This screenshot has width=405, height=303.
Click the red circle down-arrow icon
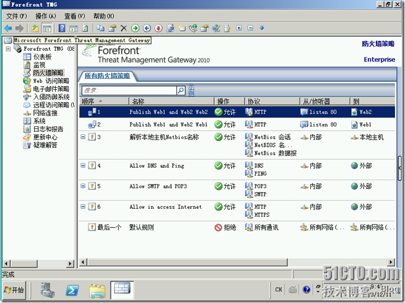[159, 28]
